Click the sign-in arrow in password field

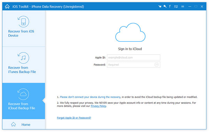(x=156, y=65)
